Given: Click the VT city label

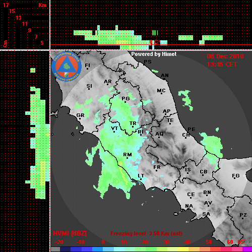Looking at the screenshot, I should coord(114,129).
